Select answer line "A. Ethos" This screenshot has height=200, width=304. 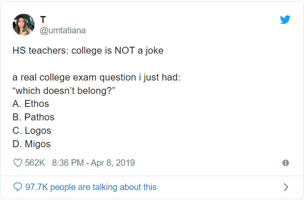point(30,104)
